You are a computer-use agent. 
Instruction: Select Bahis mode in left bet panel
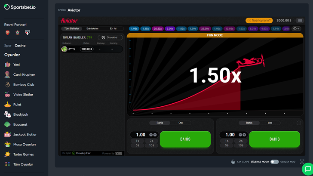[x=160, y=123]
